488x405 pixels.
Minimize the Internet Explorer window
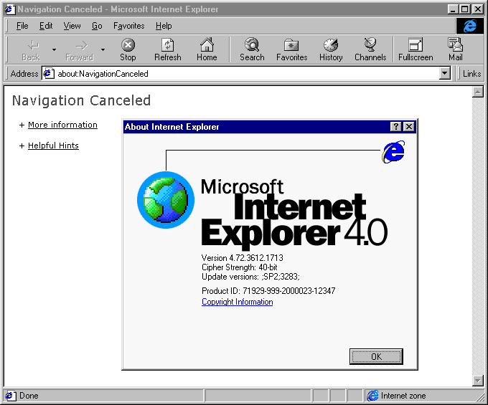point(453,9)
